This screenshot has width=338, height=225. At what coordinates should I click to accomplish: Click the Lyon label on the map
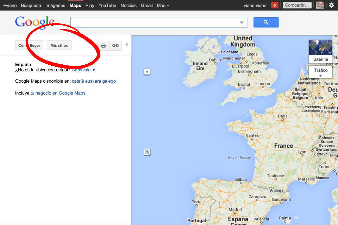point(302,152)
